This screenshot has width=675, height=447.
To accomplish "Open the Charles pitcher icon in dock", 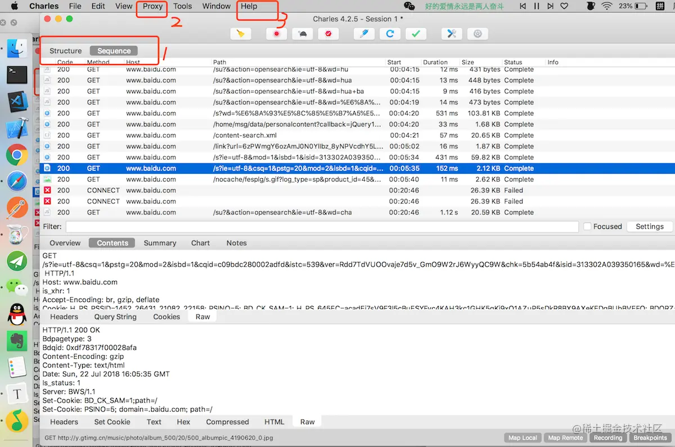I will [x=17, y=234].
